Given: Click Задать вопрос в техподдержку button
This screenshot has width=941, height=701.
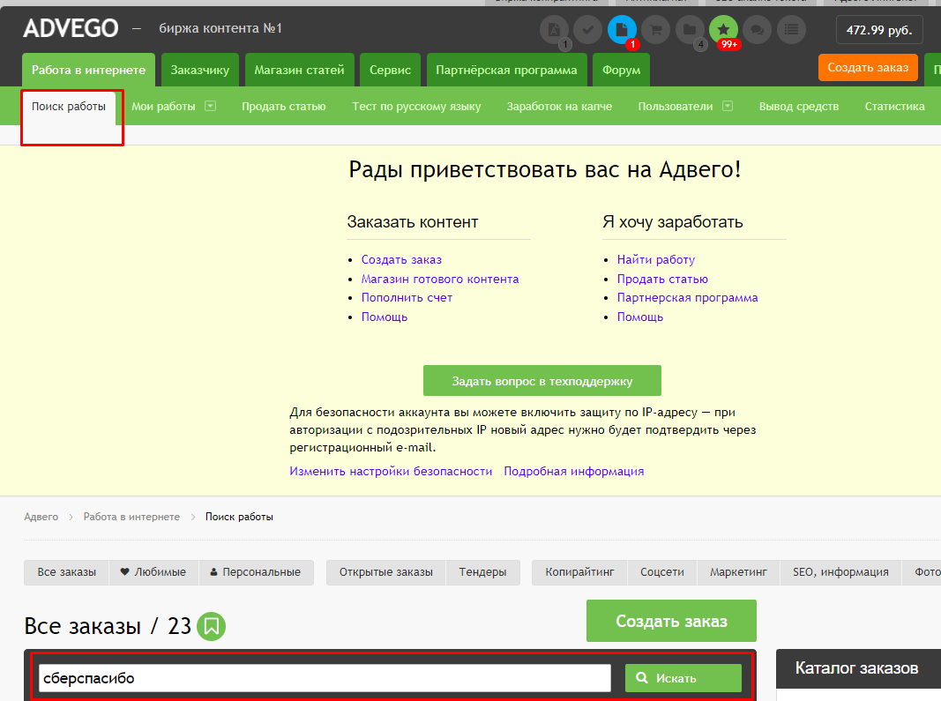Looking at the screenshot, I should click(x=541, y=381).
